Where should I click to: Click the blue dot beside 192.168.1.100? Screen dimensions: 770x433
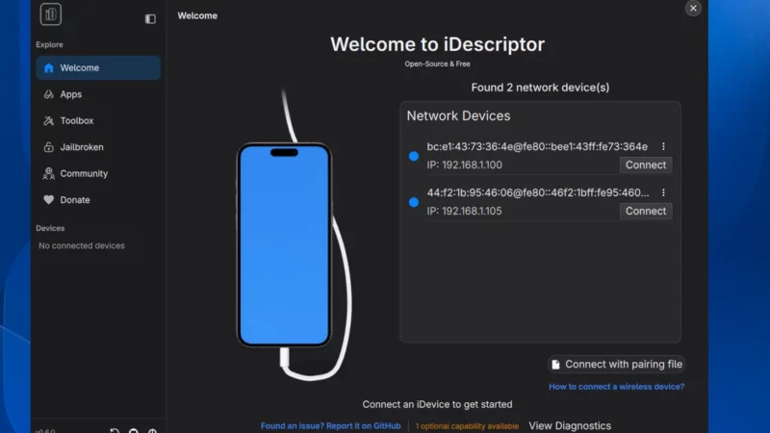[414, 156]
